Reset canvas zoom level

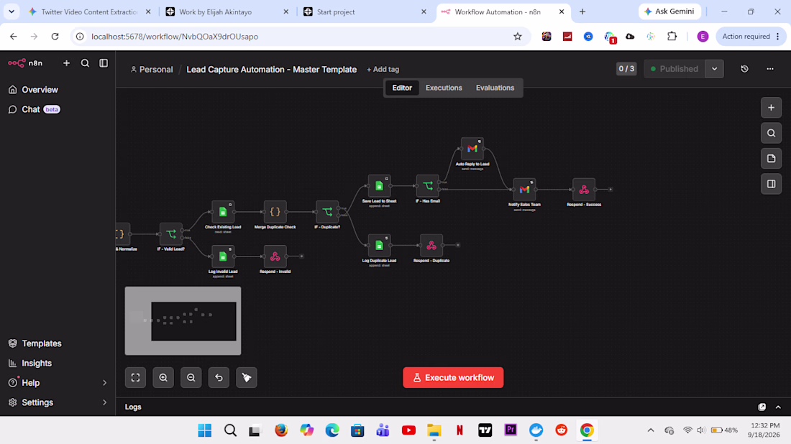[219, 377]
